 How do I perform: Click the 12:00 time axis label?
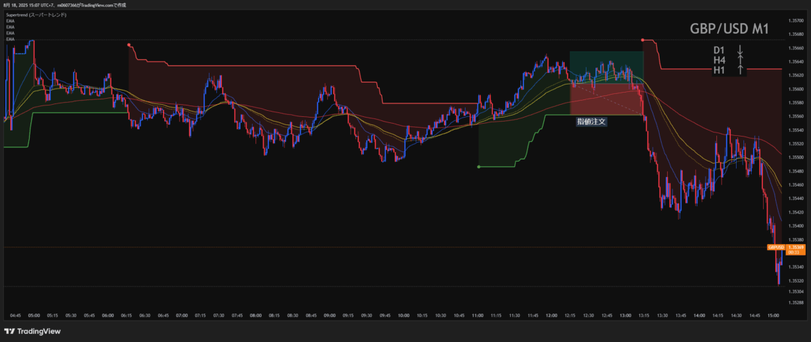551,315
